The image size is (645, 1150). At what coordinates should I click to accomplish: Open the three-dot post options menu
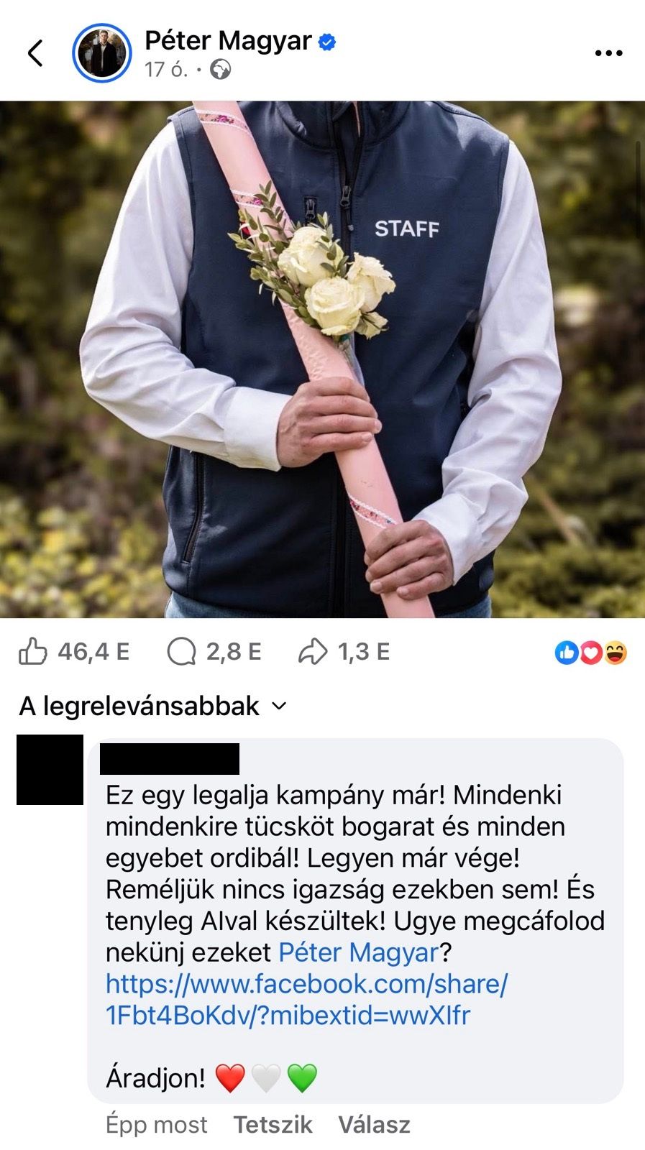pos(608,53)
